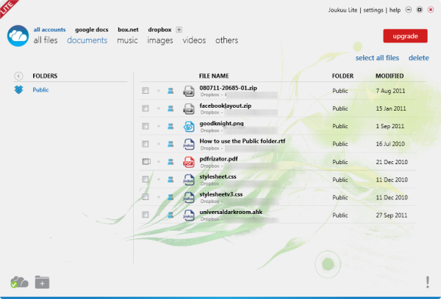Viewport: 441px width, 299px height.
Task: Click the red PDF icon for pdfrizator.pdf
Action: point(188,162)
